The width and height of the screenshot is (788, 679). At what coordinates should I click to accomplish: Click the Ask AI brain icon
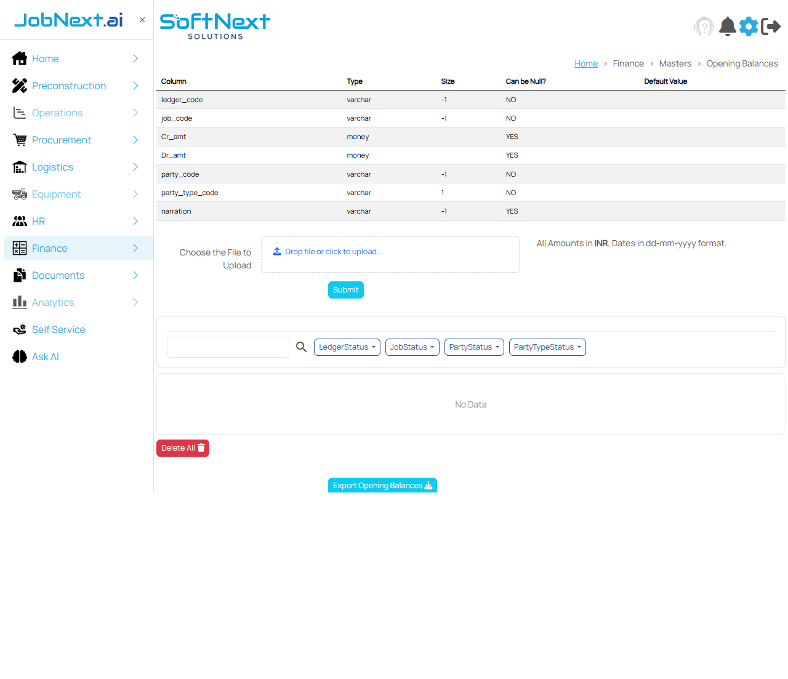tap(20, 356)
